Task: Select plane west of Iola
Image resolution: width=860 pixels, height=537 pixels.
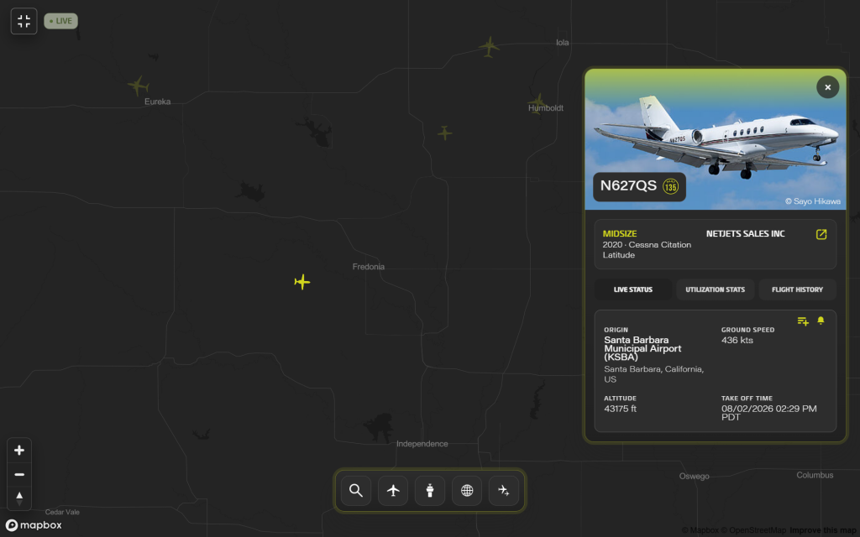Action: [x=489, y=47]
